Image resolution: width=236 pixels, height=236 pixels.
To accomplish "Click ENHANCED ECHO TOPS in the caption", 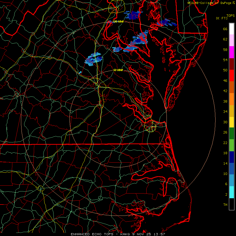I will coord(93,234).
